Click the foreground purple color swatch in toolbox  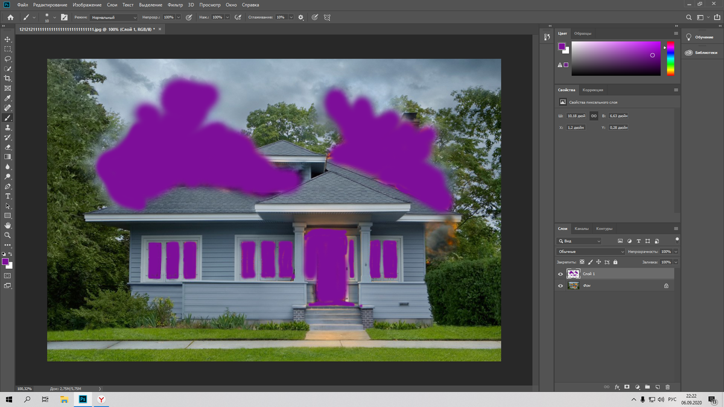pyautogui.click(x=5, y=262)
